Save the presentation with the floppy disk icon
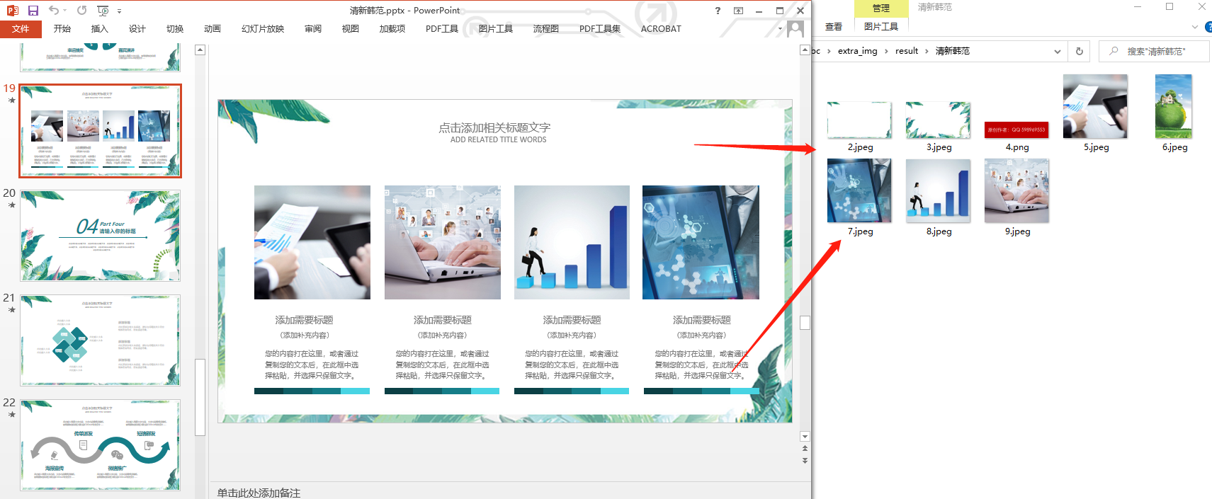Viewport: 1212px width, 499px height. point(33,11)
